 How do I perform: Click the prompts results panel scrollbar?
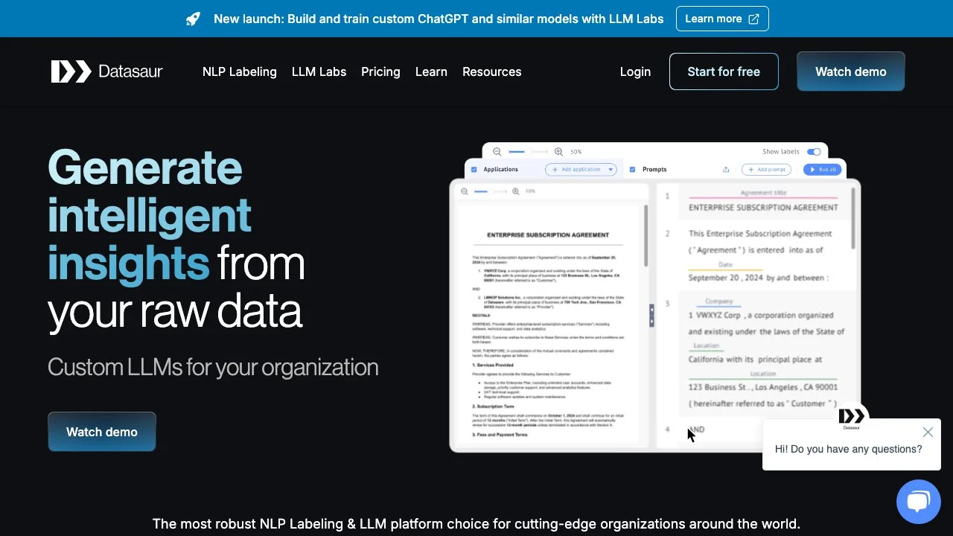click(853, 217)
